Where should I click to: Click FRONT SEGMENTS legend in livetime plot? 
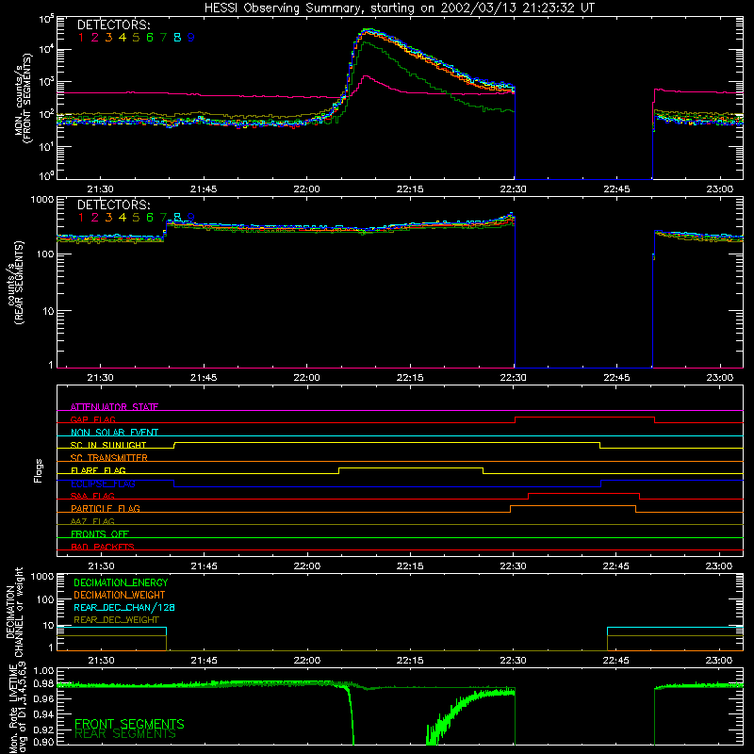129,724
